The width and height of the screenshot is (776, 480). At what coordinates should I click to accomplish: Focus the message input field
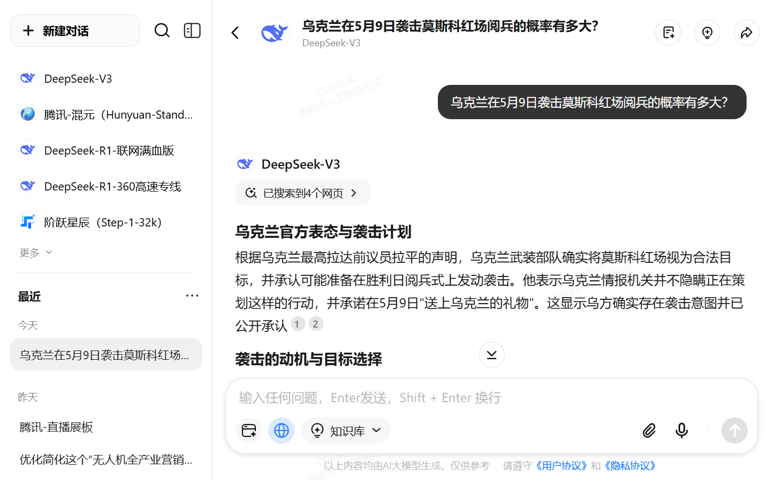coord(491,398)
